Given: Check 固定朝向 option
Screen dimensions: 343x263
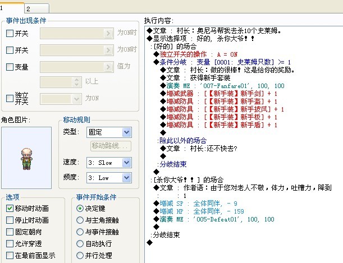Looking at the screenshot, I should [10, 232].
